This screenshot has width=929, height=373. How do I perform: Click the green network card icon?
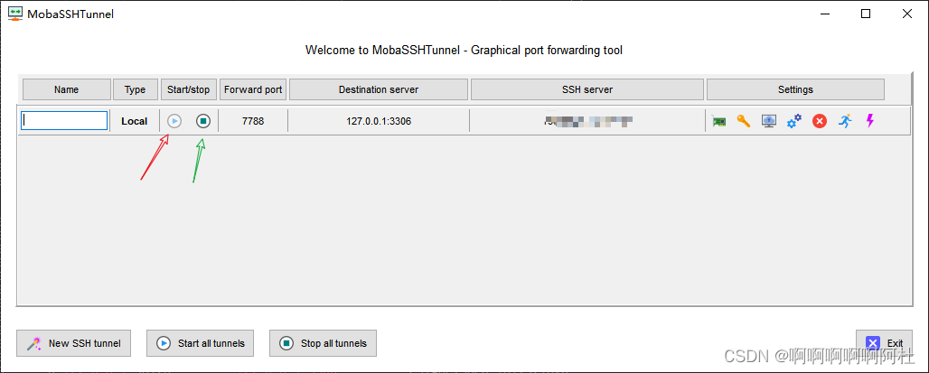719,121
